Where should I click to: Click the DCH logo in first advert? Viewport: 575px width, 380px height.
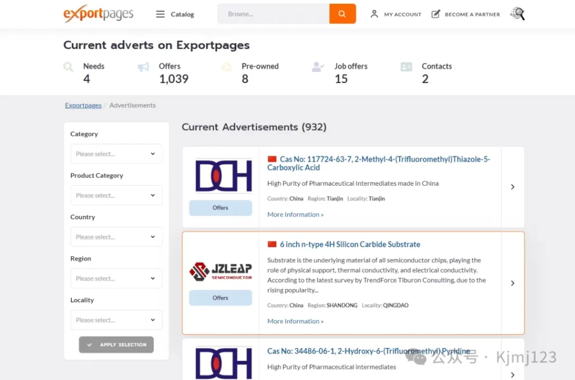coord(223,176)
